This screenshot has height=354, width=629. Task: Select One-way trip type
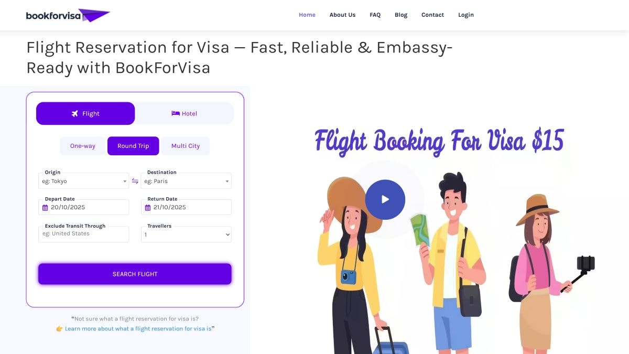[x=83, y=146]
